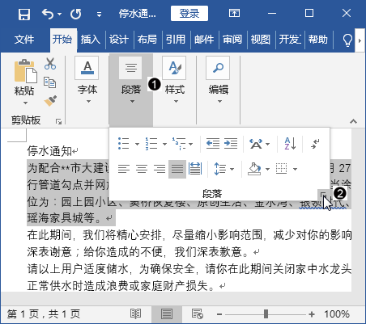Click the shading paint bucket icon
This screenshot has height=324, width=366.
254,169
